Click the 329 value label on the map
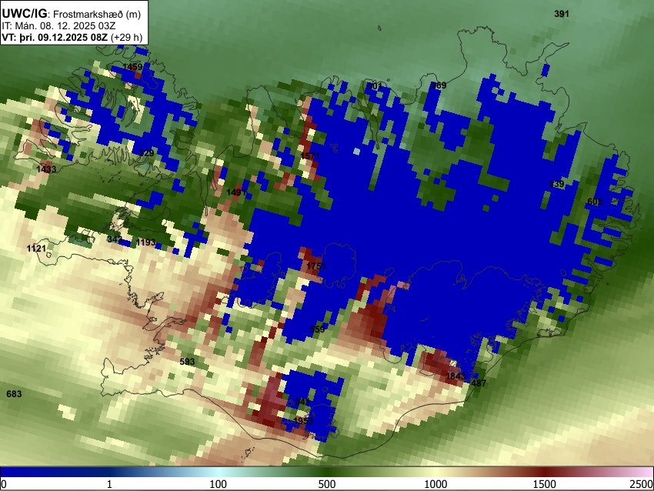The image size is (654, 491). pos(146,153)
